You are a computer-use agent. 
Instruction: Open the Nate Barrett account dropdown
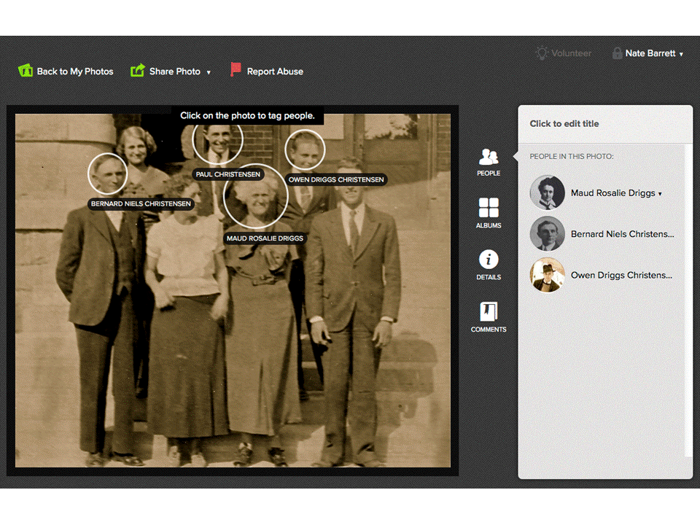tap(681, 53)
